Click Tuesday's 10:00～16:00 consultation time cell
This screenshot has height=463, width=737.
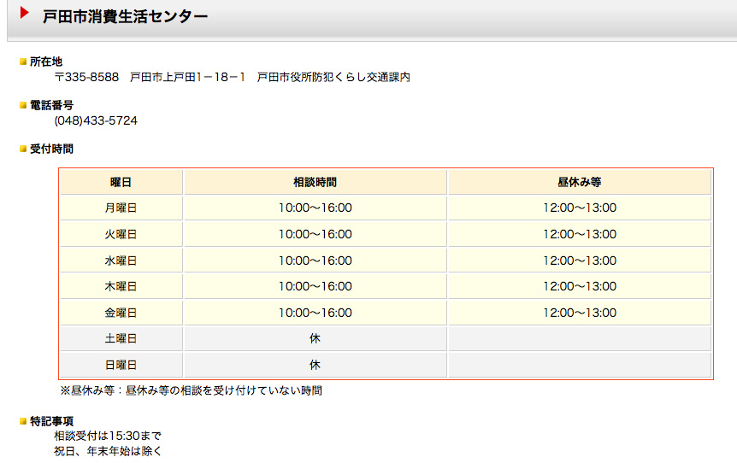(315, 234)
